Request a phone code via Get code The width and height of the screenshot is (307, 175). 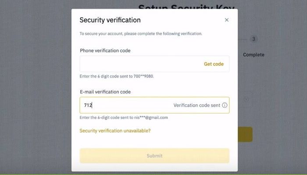tap(214, 64)
